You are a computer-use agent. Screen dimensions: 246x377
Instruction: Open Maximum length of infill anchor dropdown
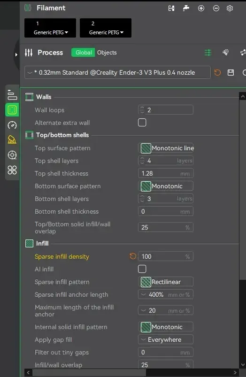click(x=166, y=310)
